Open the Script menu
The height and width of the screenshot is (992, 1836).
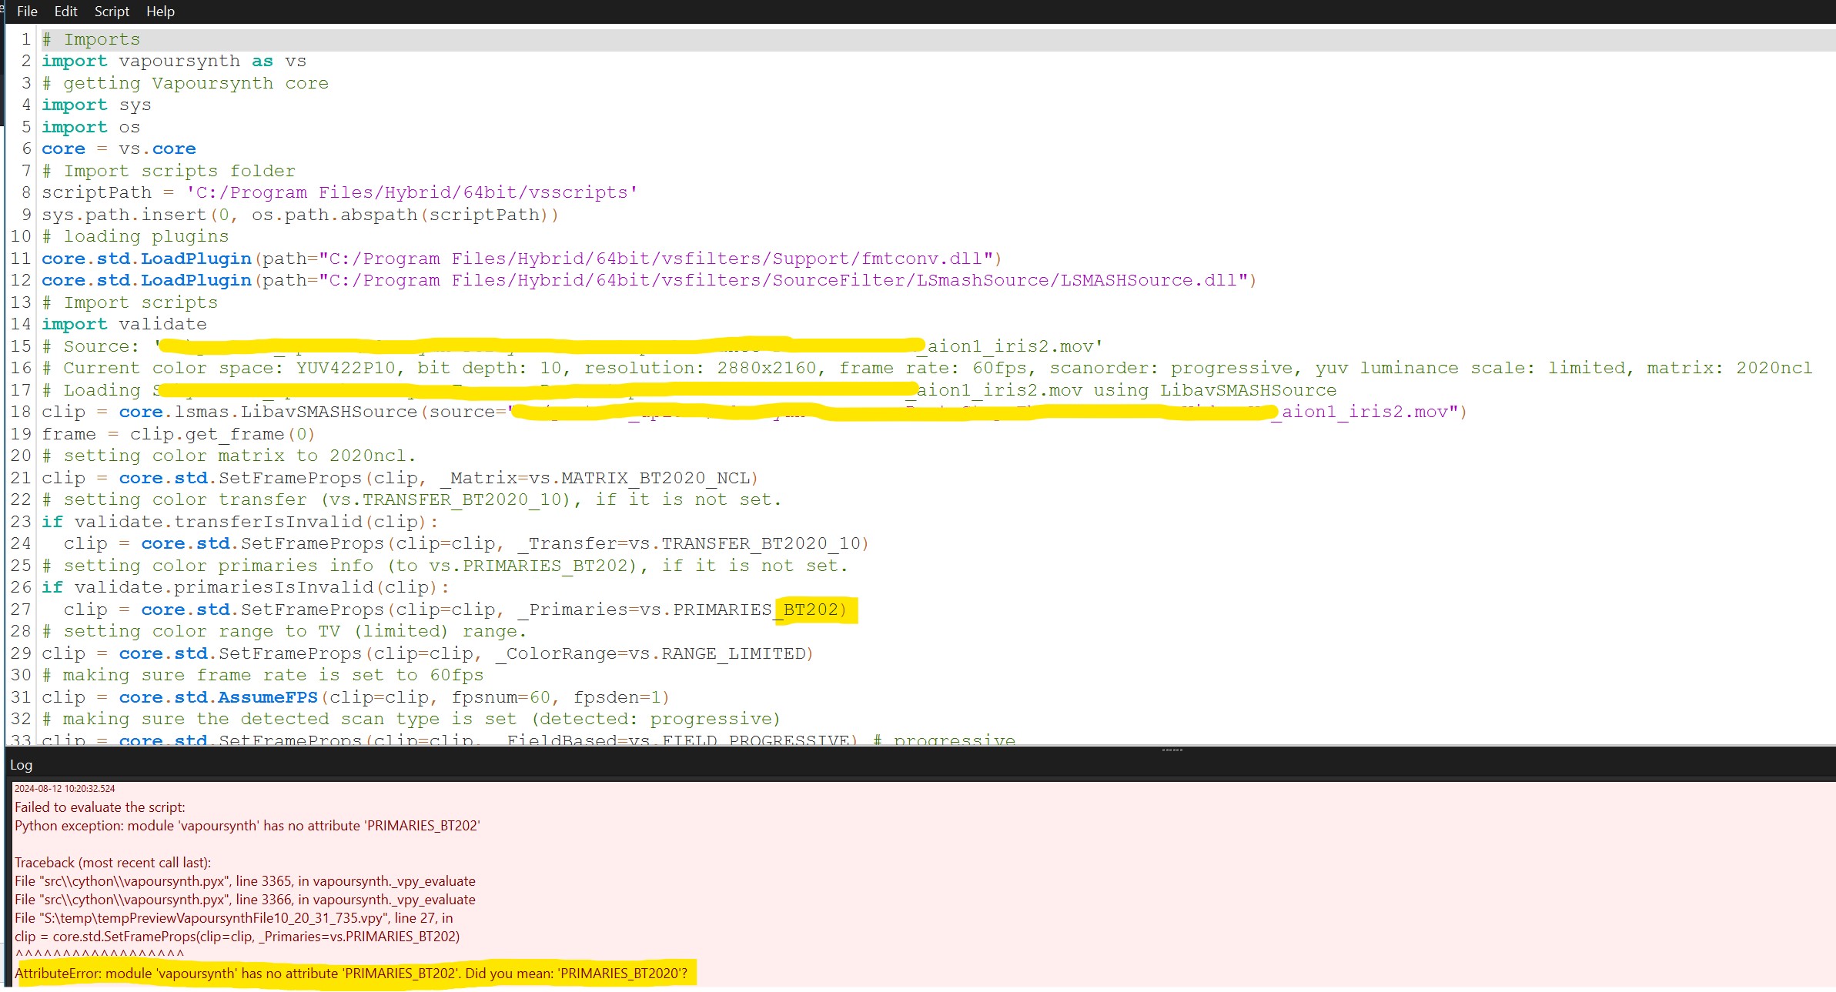(x=112, y=12)
